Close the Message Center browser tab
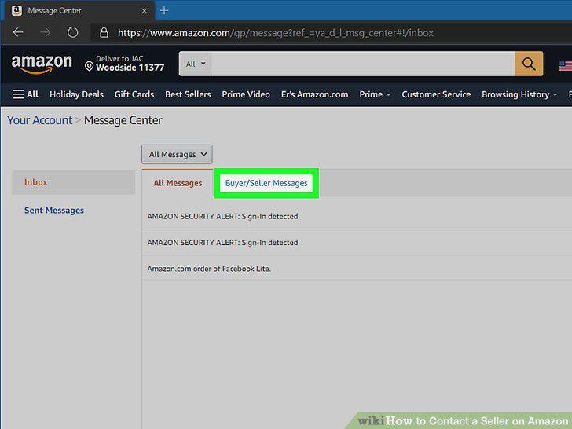572x429 pixels. 145,11
